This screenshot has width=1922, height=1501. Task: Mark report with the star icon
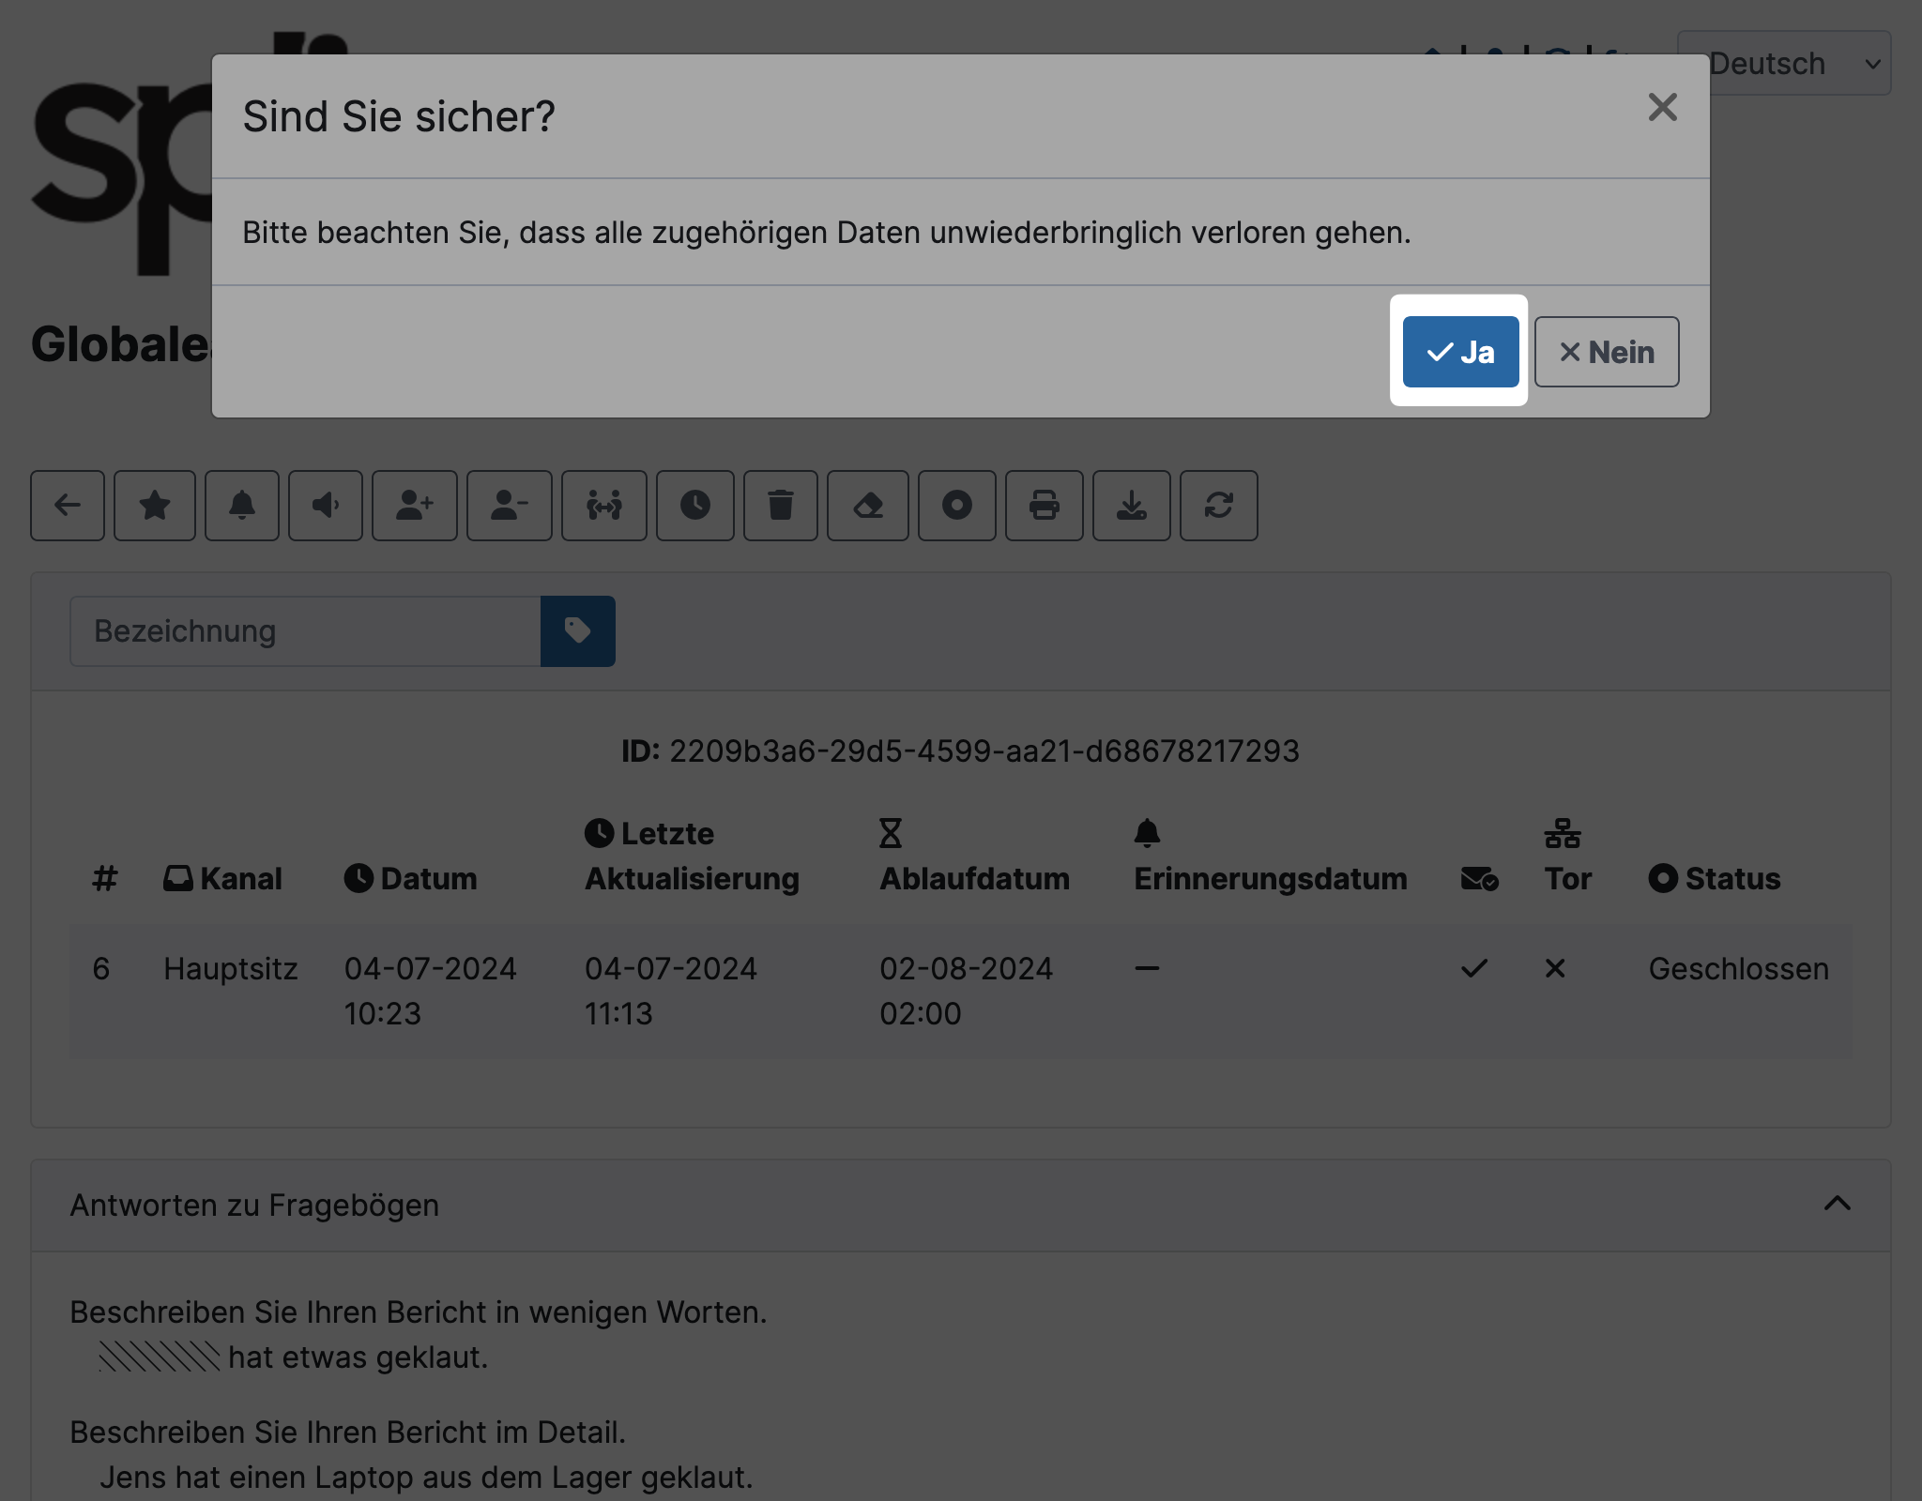pyautogui.click(x=155, y=506)
